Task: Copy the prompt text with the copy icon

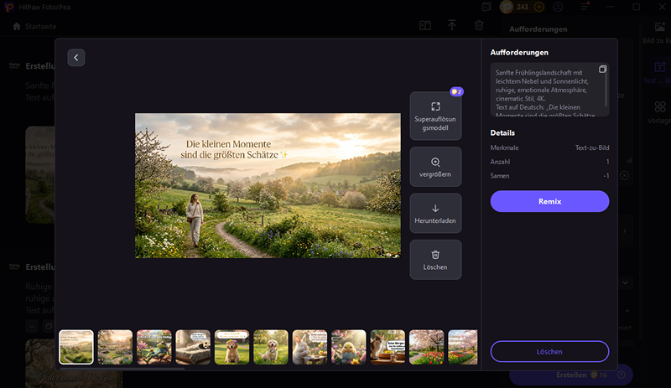Action: 602,69
